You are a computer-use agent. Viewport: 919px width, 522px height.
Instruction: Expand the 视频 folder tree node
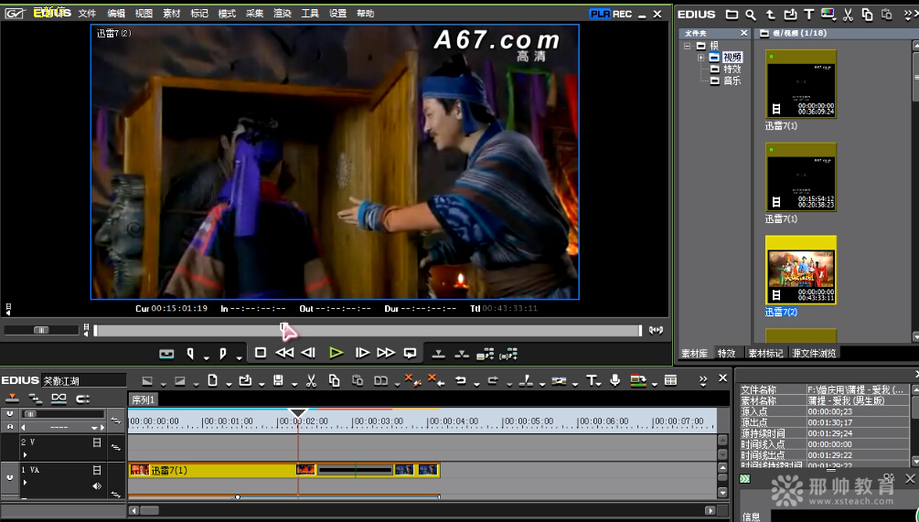tap(701, 58)
